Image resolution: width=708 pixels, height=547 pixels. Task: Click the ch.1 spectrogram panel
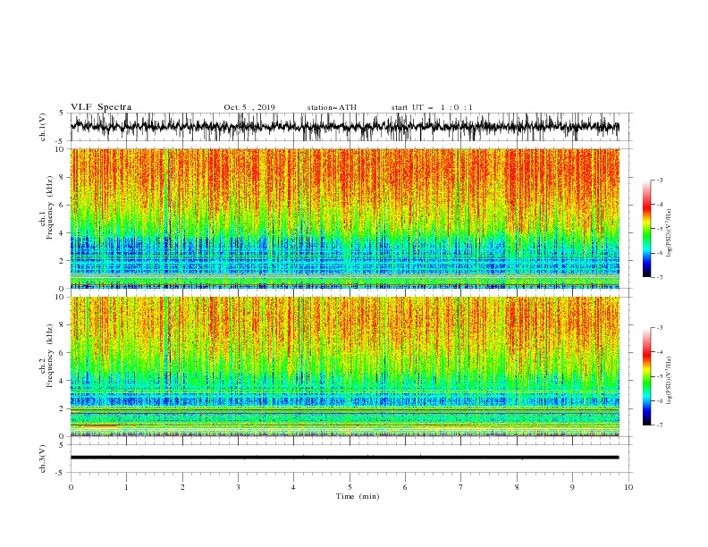click(345, 218)
